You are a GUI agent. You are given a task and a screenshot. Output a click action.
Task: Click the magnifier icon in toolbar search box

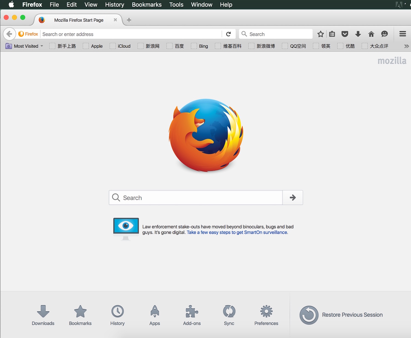[244, 34]
